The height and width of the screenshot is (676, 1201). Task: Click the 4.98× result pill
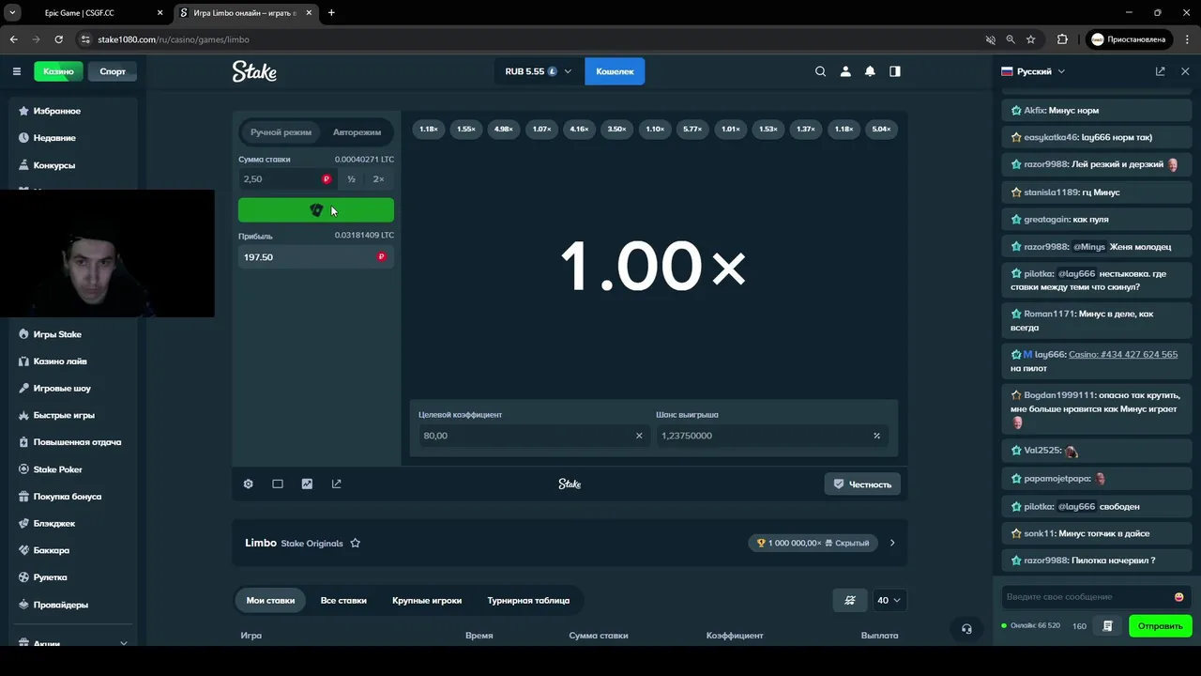click(504, 129)
